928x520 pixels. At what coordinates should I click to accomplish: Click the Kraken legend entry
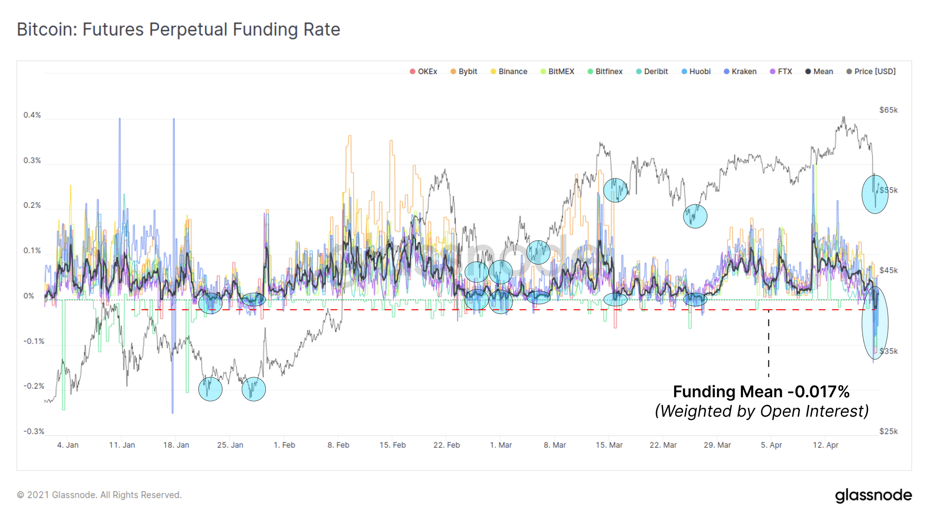pyautogui.click(x=743, y=71)
